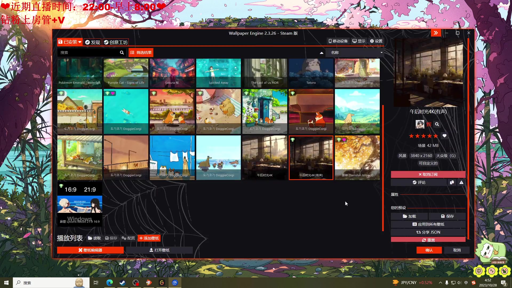
Task: Select the Totoro wallpaper
Action: [311, 73]
